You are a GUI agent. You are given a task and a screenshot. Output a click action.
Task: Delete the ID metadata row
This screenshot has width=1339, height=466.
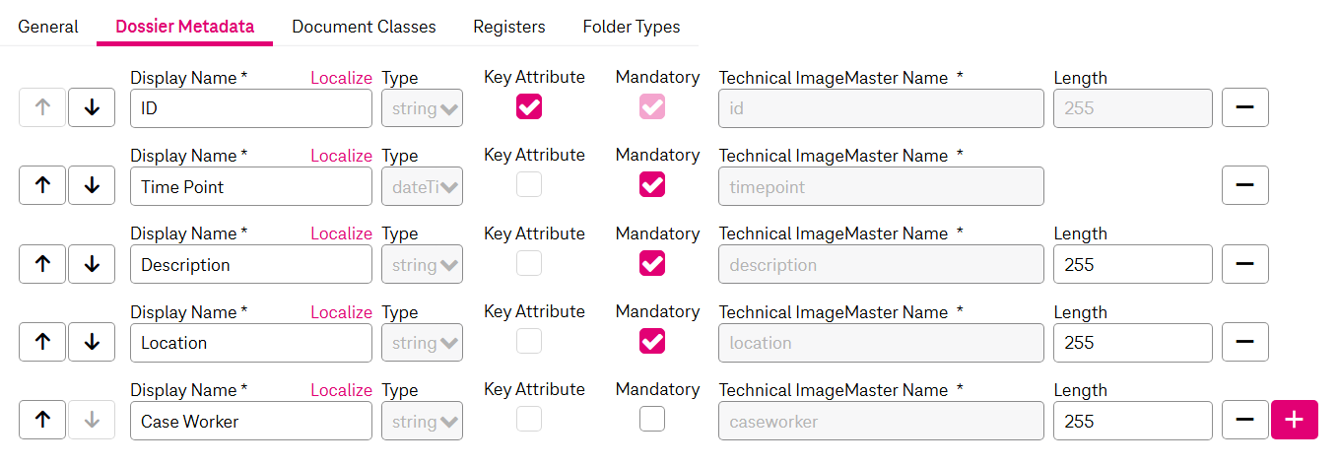(x=1244, y=108)
